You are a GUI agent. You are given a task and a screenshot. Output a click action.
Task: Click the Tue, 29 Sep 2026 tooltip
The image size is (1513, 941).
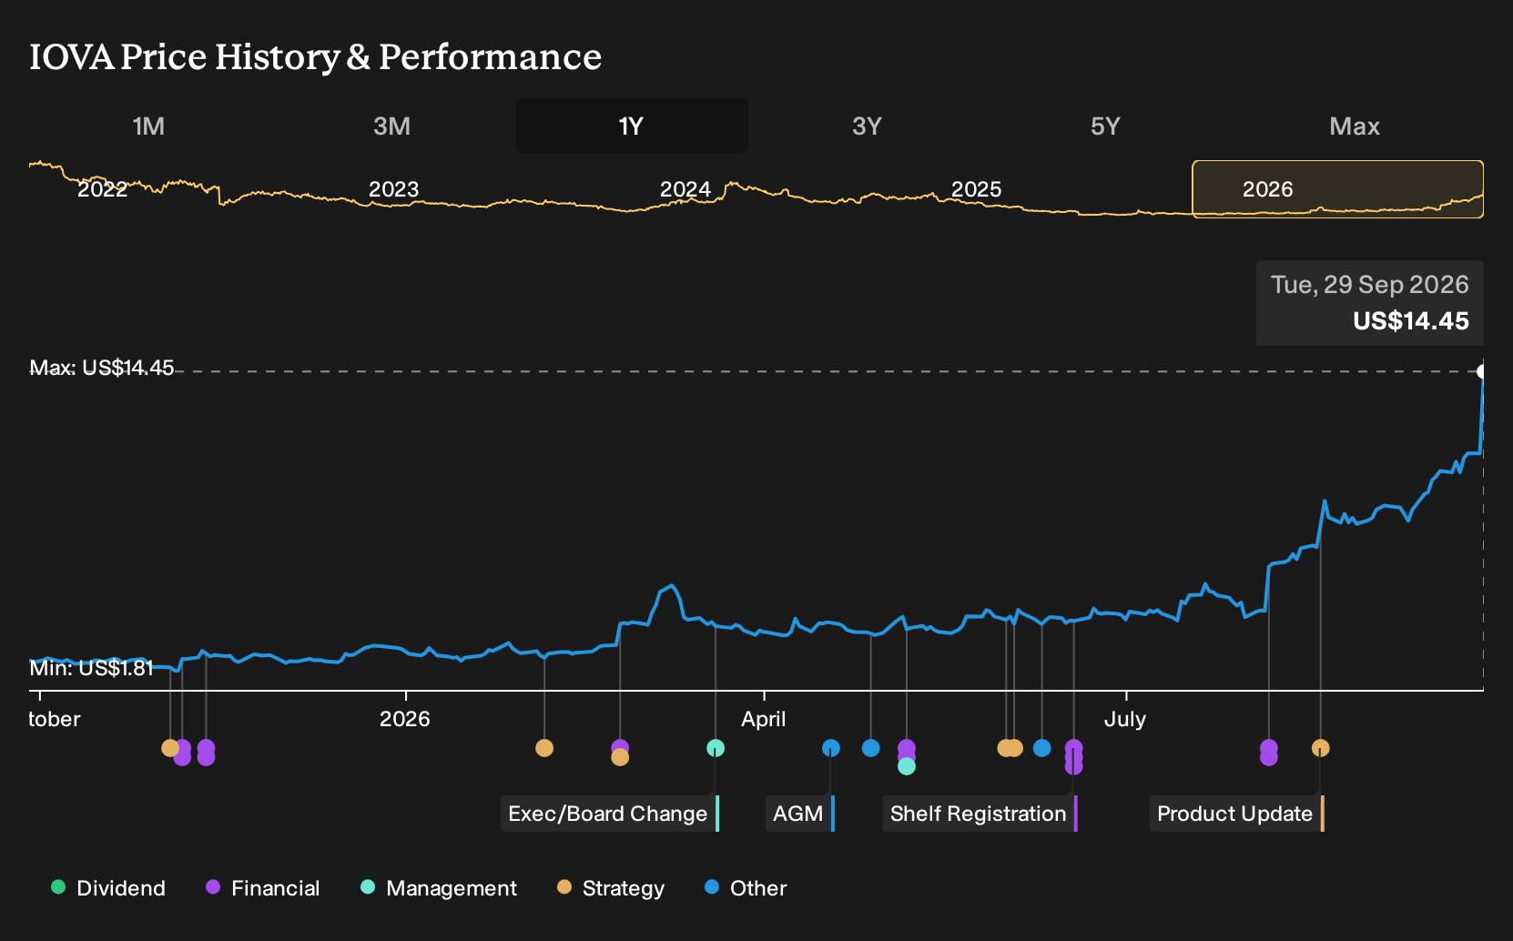point(1370,303)
